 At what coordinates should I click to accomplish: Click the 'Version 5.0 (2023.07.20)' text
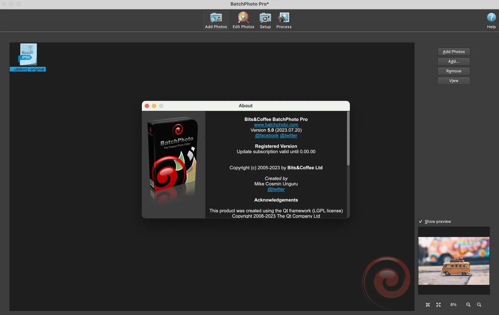276,130
